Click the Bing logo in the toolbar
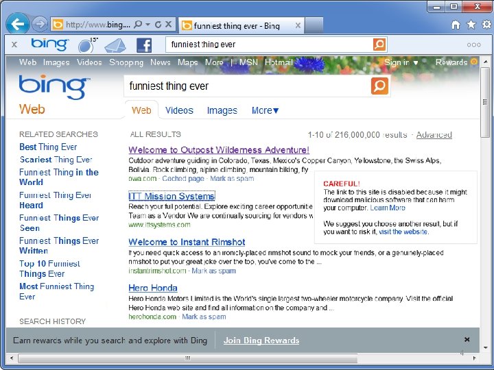This screenshot has height=370, width=494. click(x=50, y=45)
